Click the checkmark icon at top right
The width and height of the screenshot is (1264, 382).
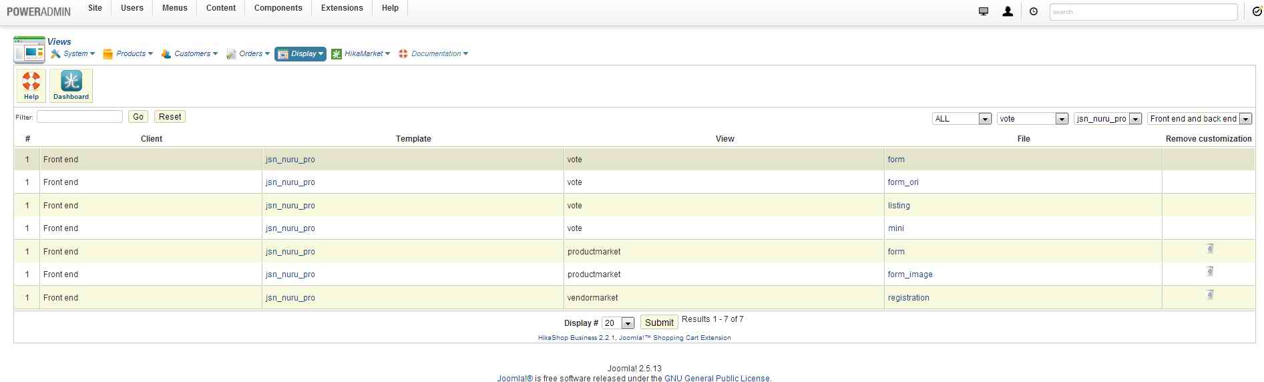(1259, 11)
